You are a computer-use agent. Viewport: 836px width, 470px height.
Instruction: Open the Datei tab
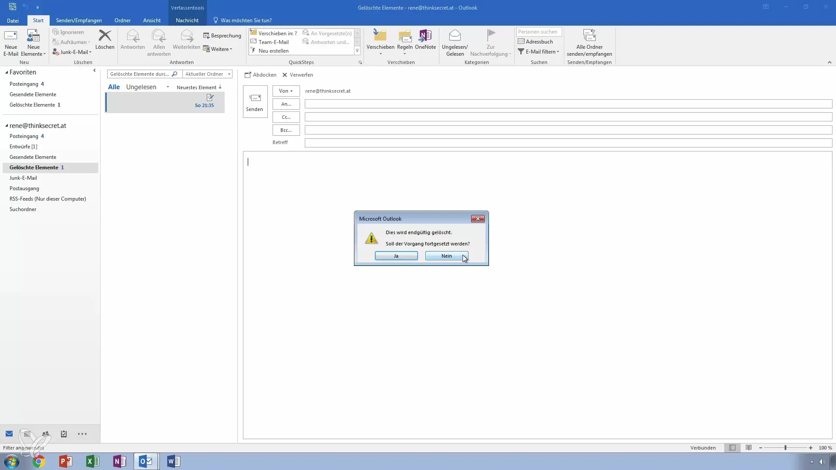click(x=13, y=20)
